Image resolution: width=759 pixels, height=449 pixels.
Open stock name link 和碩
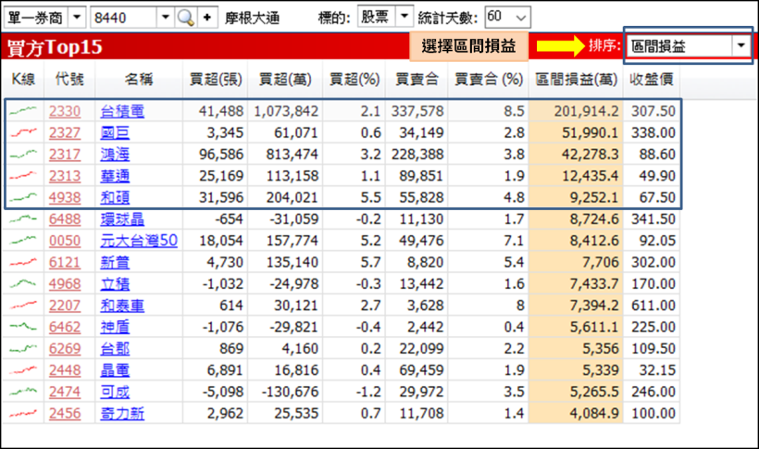pos(115,197)
